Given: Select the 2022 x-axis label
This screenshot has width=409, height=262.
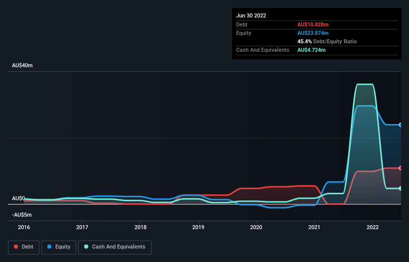Looking at the screenshot, I should (373, 227).
